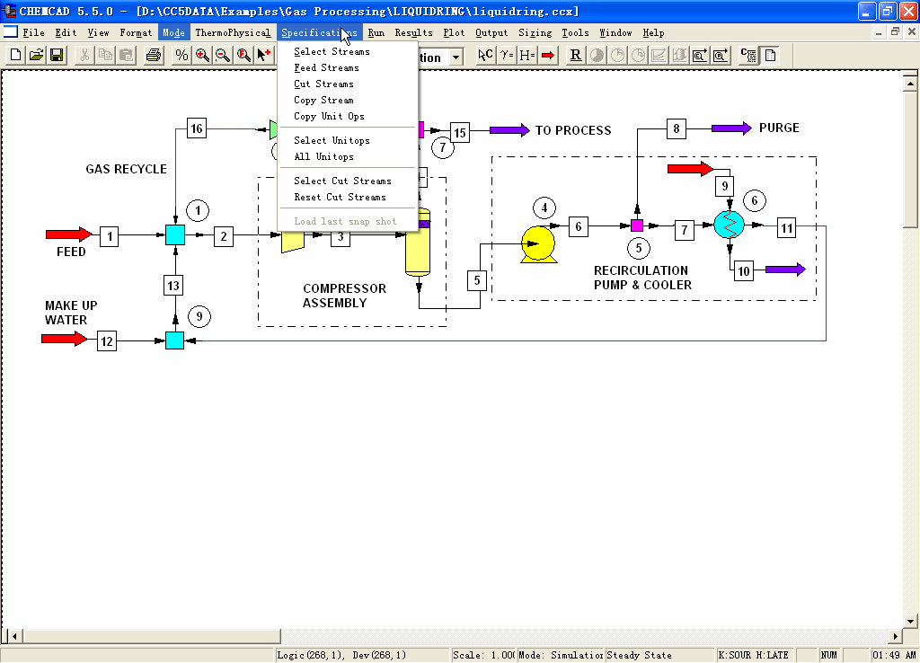
Task: Click the New job toolbar icon
Action: click(x=16, y=55)
